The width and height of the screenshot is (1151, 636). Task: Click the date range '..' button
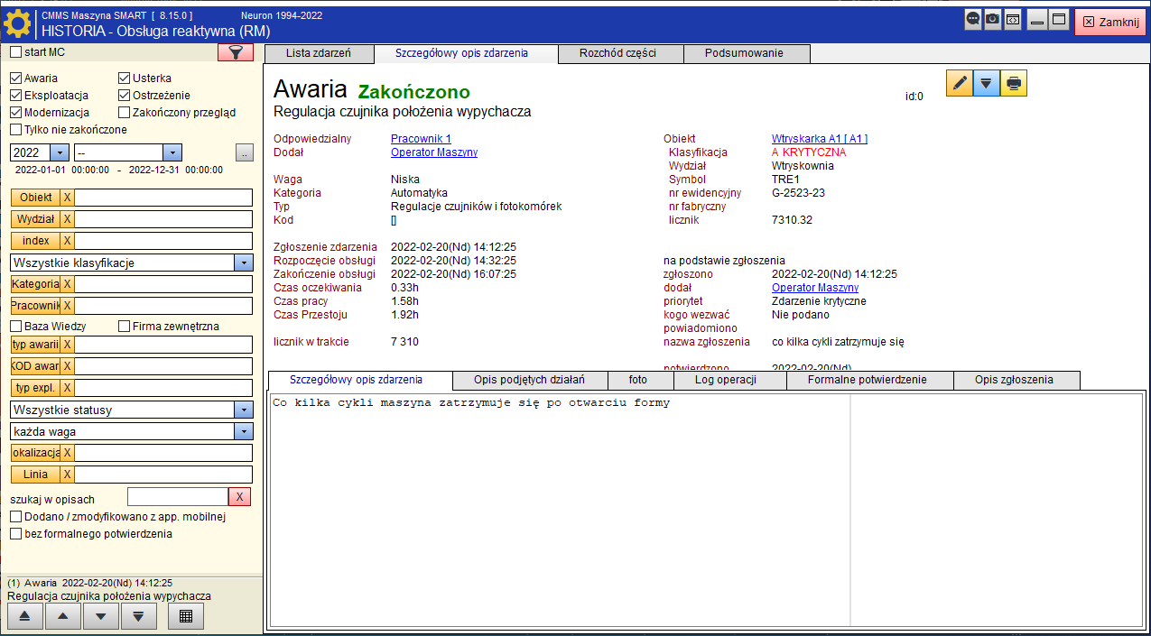point(245,152)
